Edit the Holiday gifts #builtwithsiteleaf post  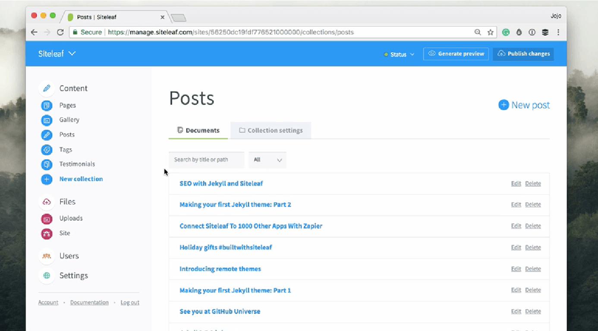516,247
